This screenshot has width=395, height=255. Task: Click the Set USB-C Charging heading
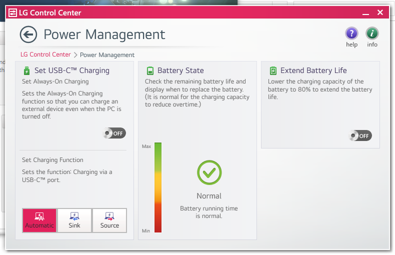[x=72, y=70]
